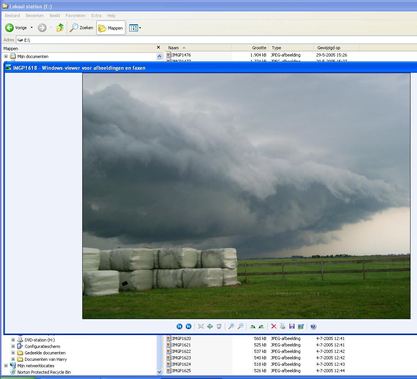Open the Bestand menu
Image resolution: width=417 pixels, height=379 pixels.
tap(12, 16)
